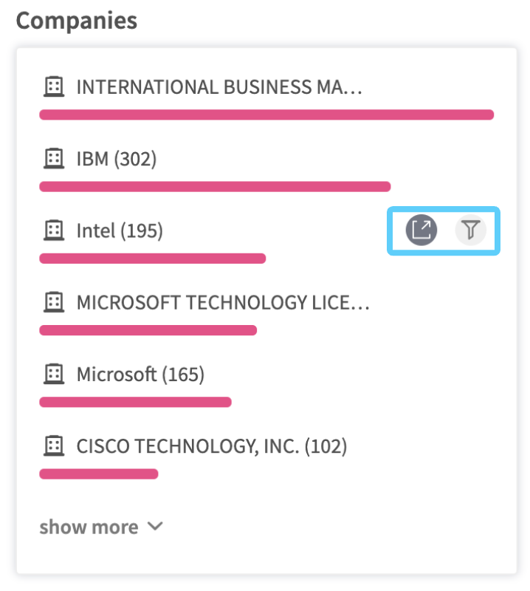Image resolution: width=530 pixels, height=591 pixels.
Task: Filter results by Intel funnel icon
Action: click(x=470, y=230)
